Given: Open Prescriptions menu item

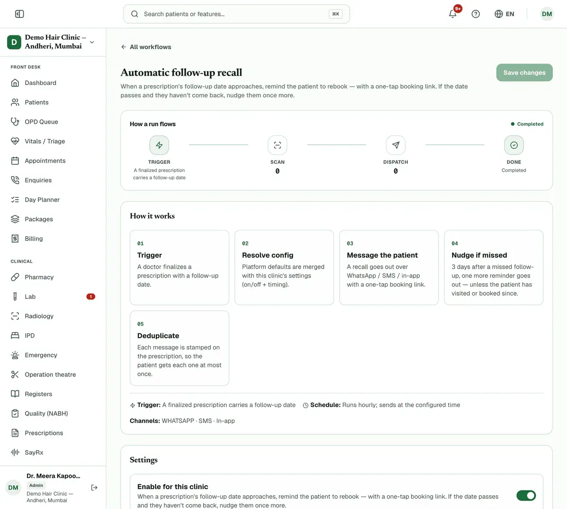Looking at the screenshot, I should pos(53,433).
